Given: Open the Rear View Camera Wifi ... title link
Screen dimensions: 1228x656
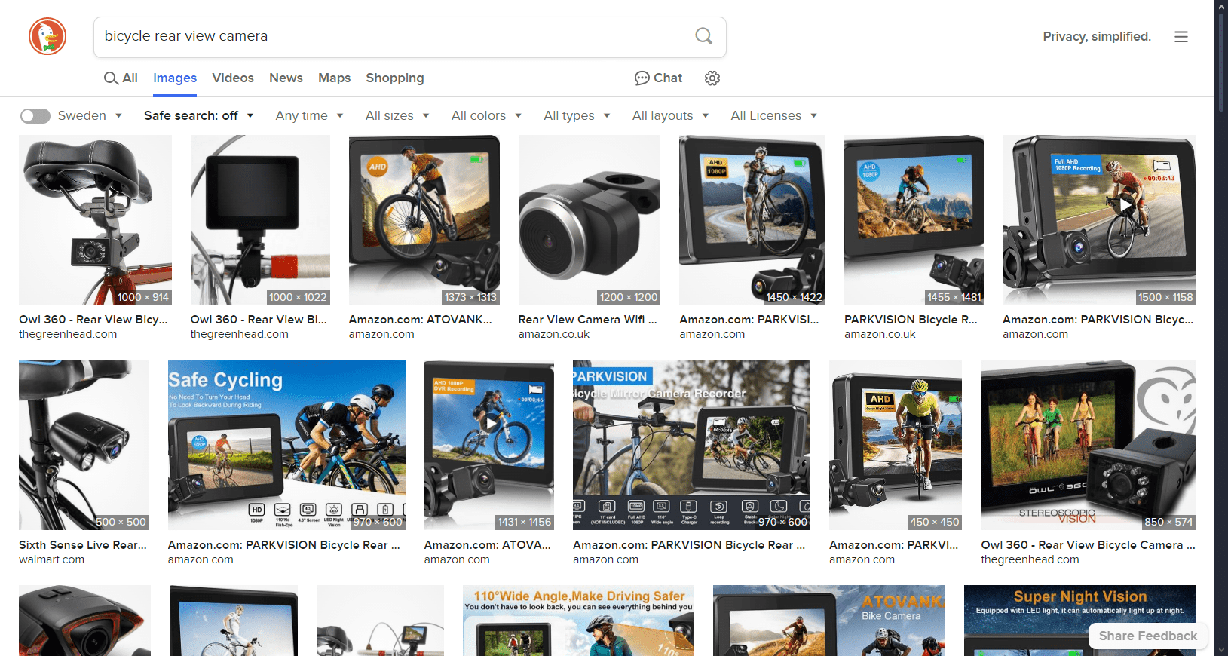Looking at the screenshot, I should tap(588, 320).
